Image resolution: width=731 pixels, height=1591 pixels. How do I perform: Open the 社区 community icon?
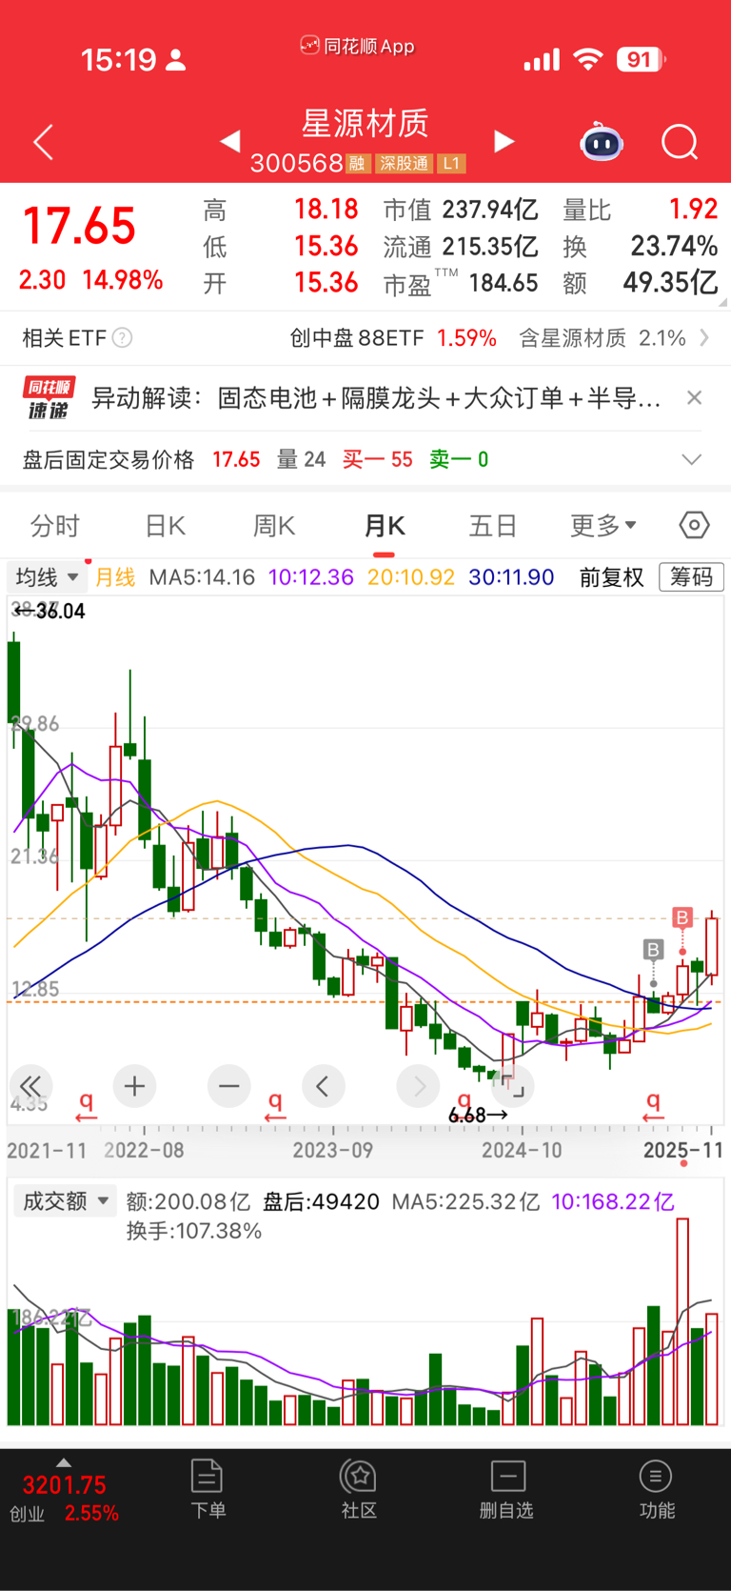359,1490
